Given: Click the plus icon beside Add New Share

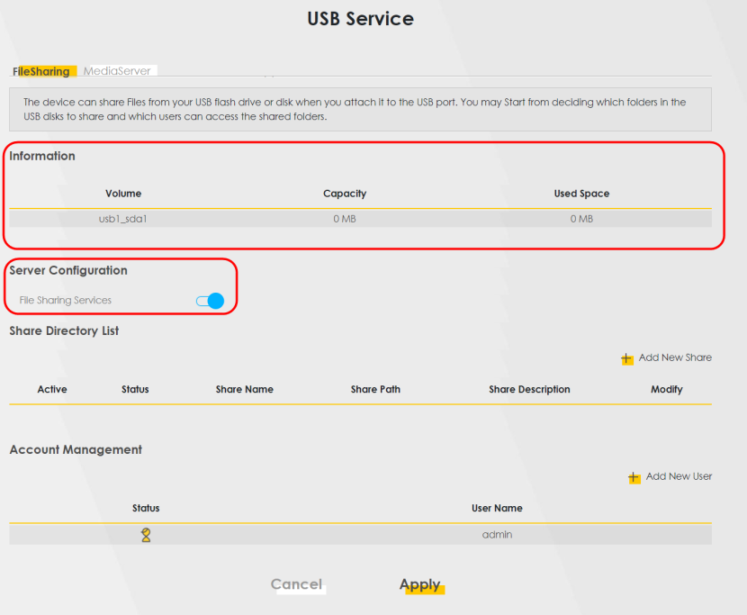Looking at the screenshot, I should point(627,359).
